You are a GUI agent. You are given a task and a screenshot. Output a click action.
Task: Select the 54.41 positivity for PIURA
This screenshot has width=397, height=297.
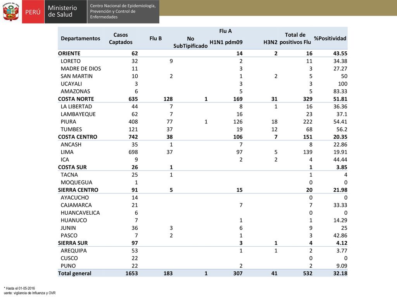(340, 122)
